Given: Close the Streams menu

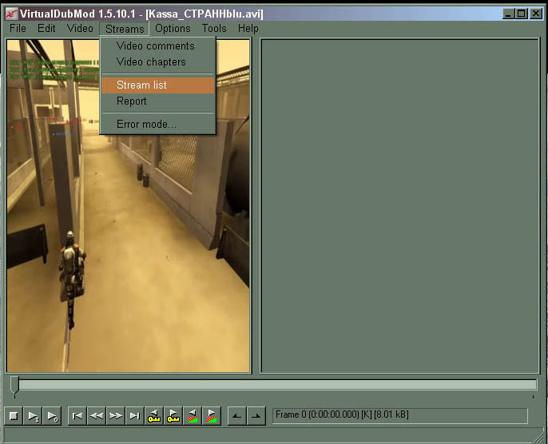Looking at the screenshot, I should pos(125,29).
